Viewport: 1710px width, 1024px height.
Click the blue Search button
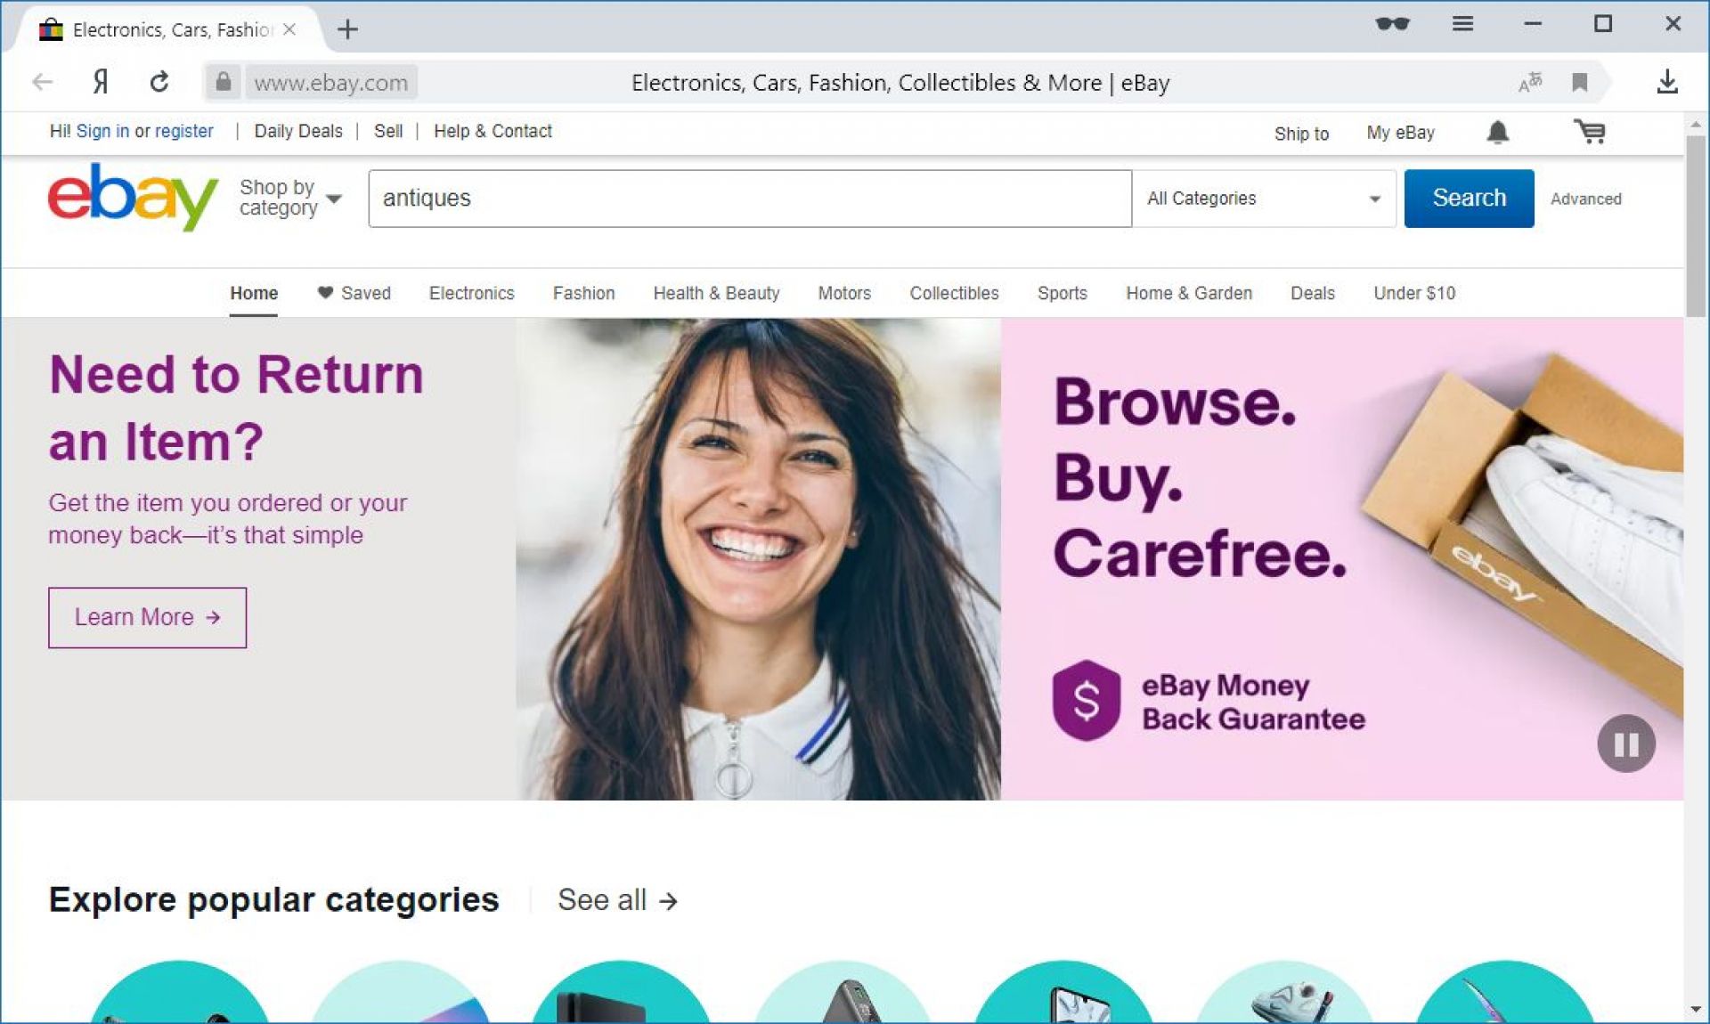click(1469, 198)
